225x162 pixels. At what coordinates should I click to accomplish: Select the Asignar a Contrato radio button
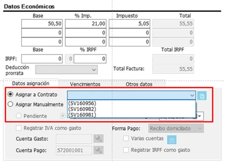[x=10, y=94]
